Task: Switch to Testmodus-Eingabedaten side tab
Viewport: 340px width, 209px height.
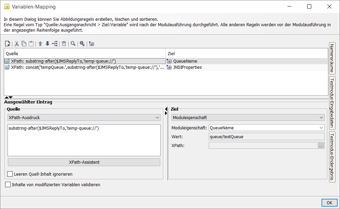Action: tap(332, 102)
